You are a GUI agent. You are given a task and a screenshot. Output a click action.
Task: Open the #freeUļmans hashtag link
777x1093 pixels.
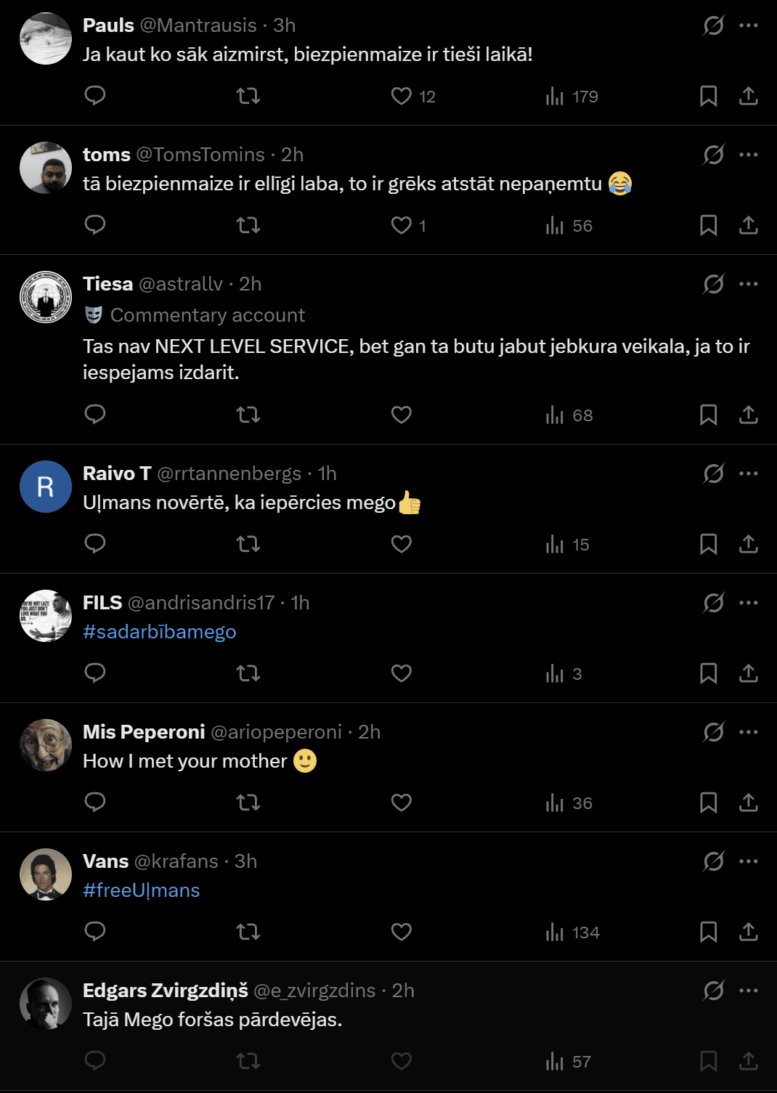(142, 890)
